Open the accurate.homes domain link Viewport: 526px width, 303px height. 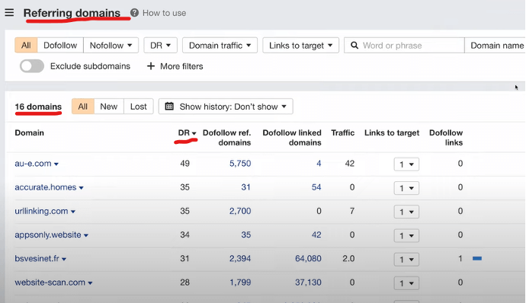(x=45, y=187)
